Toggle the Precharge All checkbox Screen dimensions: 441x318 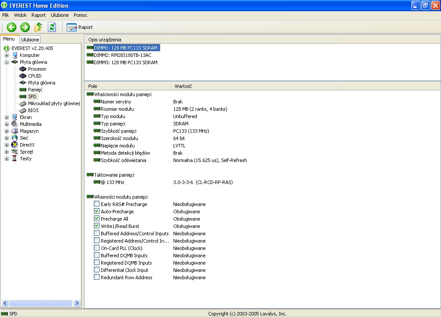96,218
